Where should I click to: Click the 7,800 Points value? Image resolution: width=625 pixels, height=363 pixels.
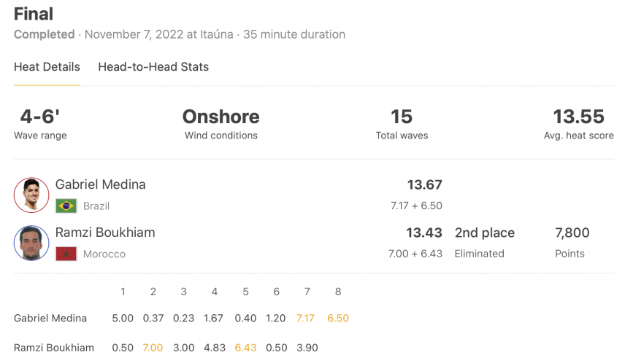click(572, 233)
